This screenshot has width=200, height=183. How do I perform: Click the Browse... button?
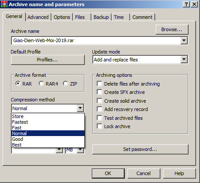172,29
